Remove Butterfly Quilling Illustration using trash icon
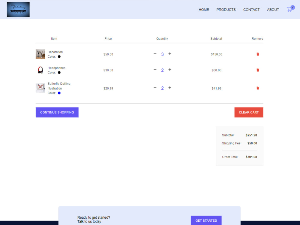Screen dimensions: 300x225 click(x=258, y=88)
